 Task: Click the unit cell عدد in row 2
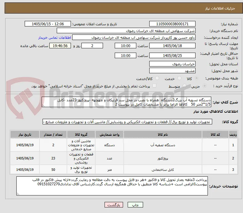click(x=109, y=159)
